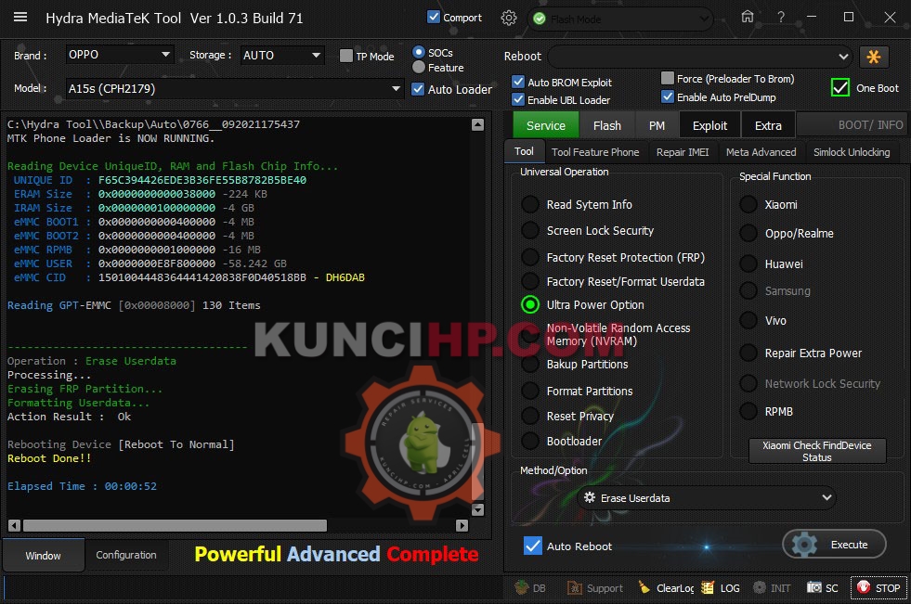Open the Brand dropdown showing OPPO
Image resolution: width=911 pixels, height=604 pixels.
120,55
